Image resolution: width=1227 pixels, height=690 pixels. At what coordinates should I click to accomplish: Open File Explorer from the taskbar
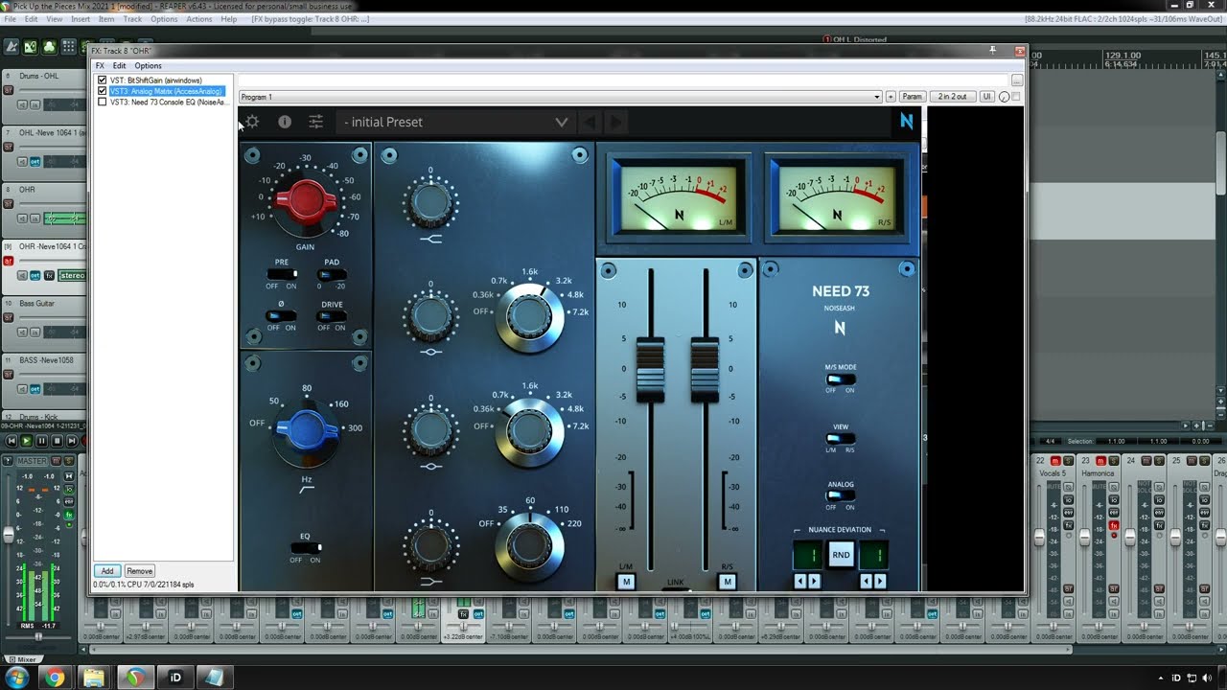click(x=94, y=678)
